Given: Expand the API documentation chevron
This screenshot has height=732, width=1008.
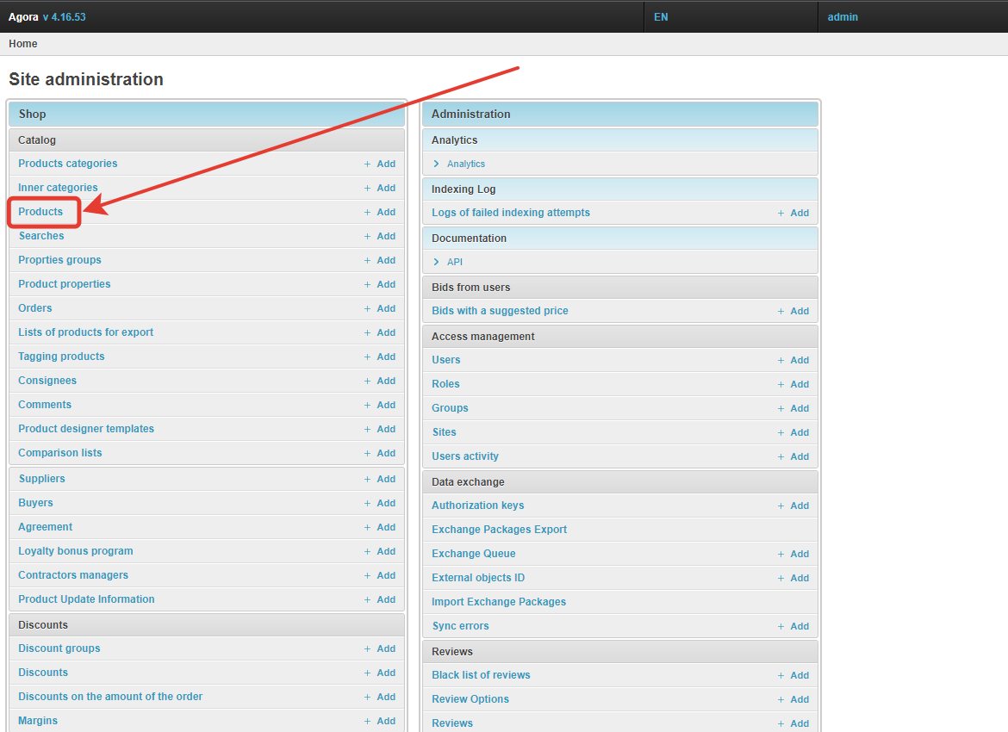Looking at the screenshot, I should (437, 262).
